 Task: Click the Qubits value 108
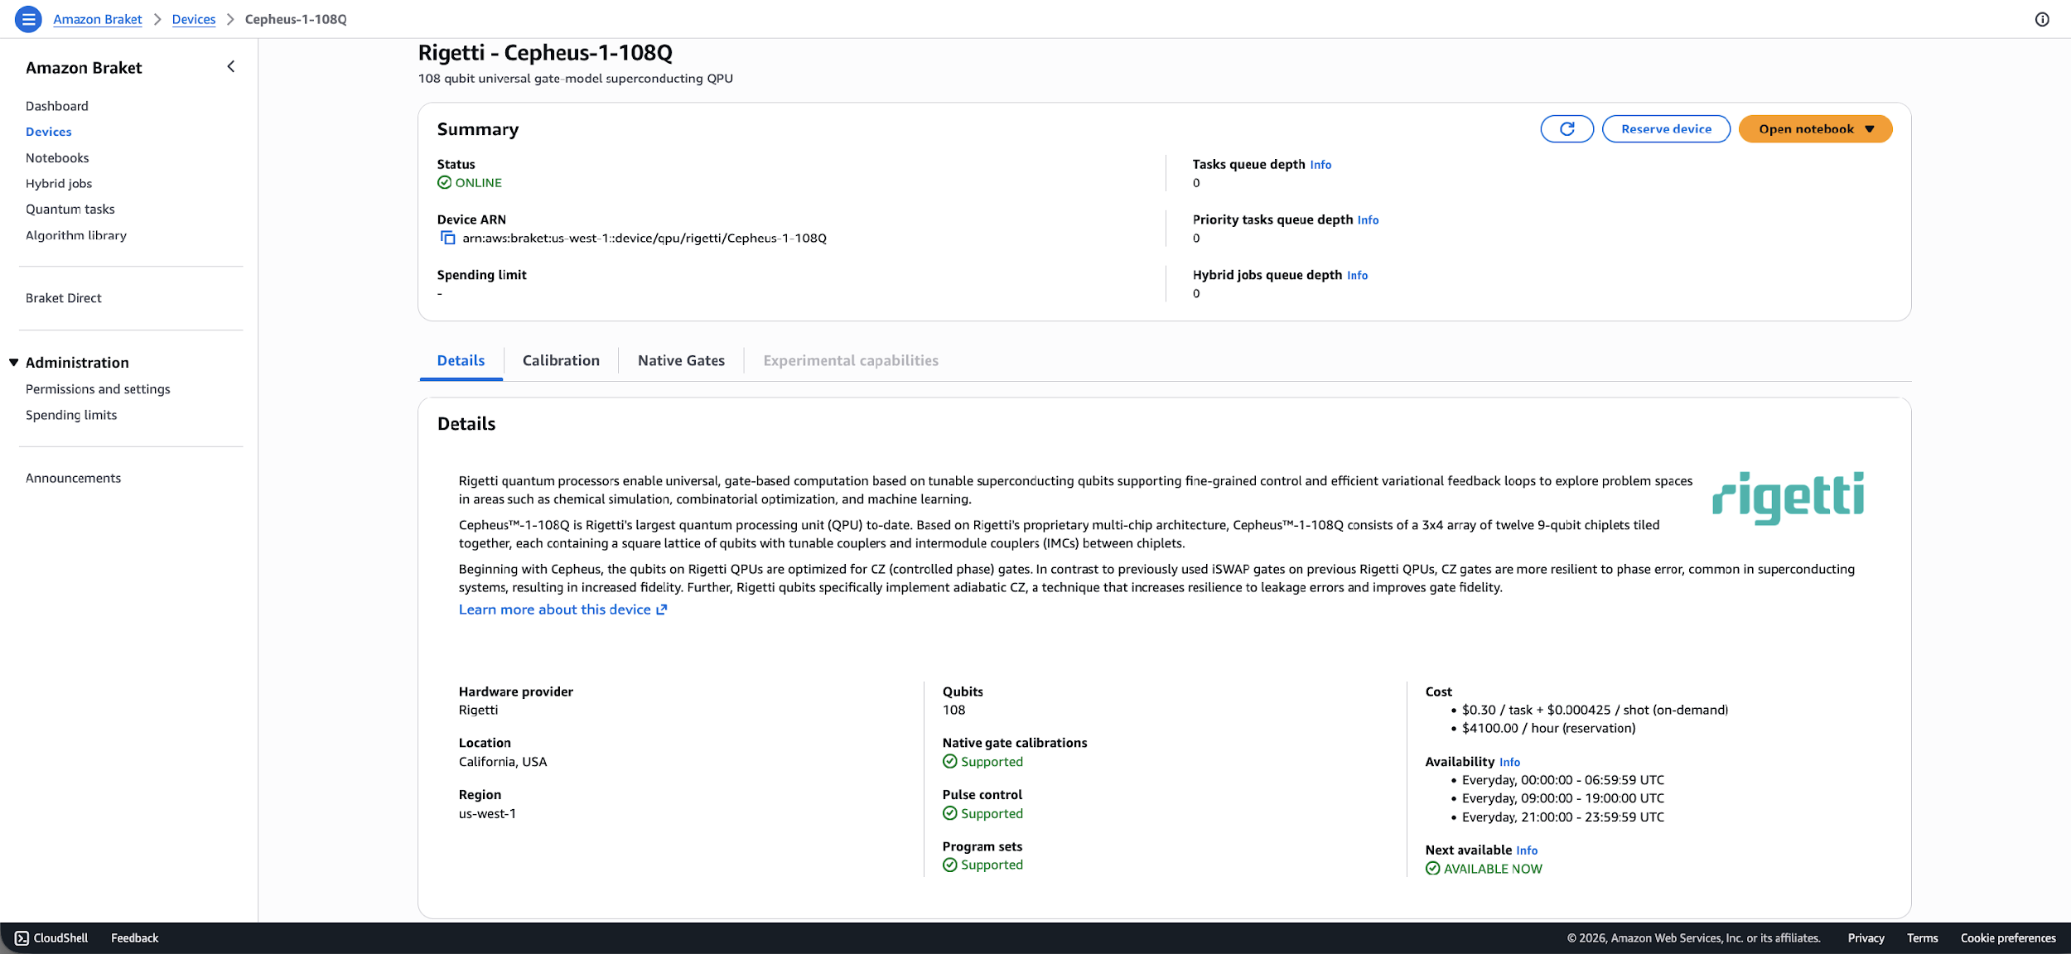tap(953, 711)
